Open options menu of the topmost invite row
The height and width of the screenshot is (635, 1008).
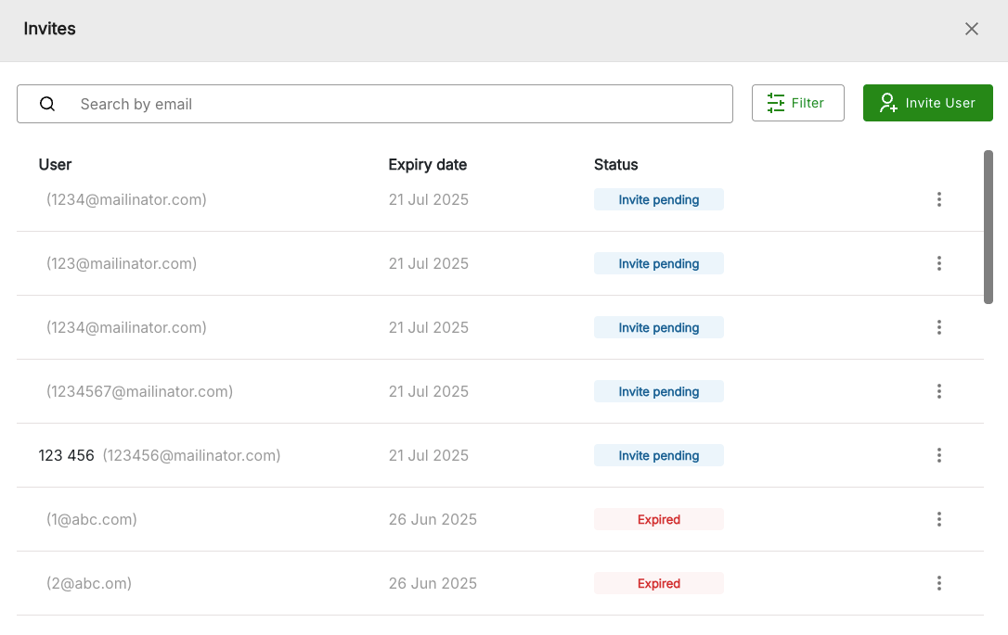938,199
